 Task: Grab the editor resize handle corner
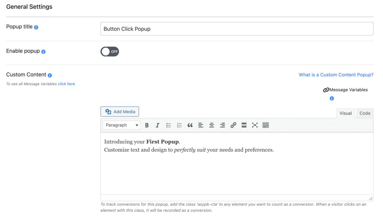pyautogui.click(x=371, y=198)
